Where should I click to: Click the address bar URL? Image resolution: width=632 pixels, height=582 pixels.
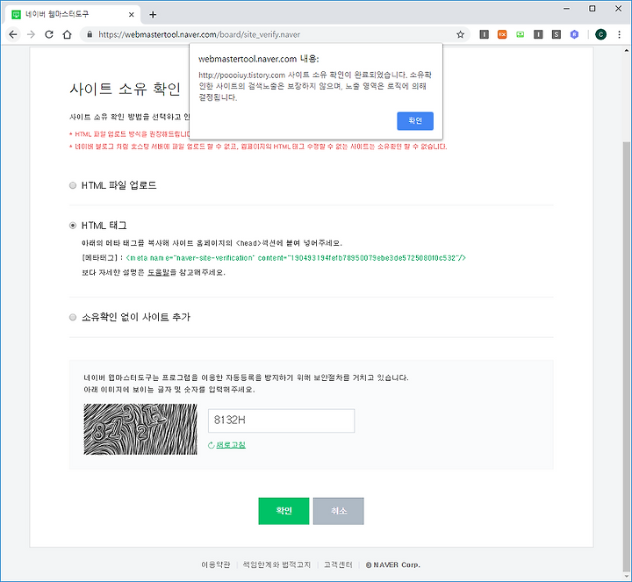click(x=199, y=34)
